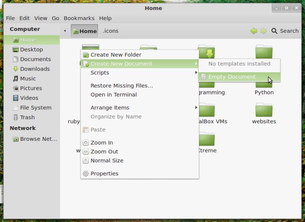Click the green forward navigation arrow
The width and height of the screenshot is (305, 222).
pyautogui.click(x=263, y=31)
